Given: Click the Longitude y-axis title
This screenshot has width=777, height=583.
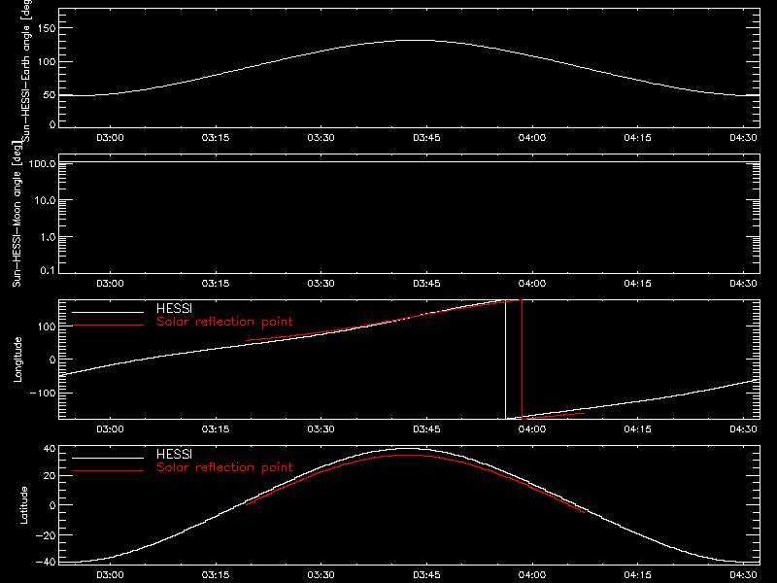Looking at the screenshot, I should tap(17, 360).
